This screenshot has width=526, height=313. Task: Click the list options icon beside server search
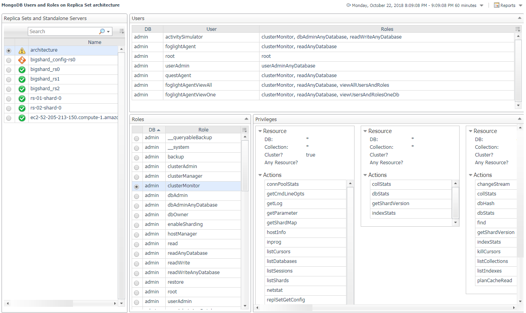(122, 32)
